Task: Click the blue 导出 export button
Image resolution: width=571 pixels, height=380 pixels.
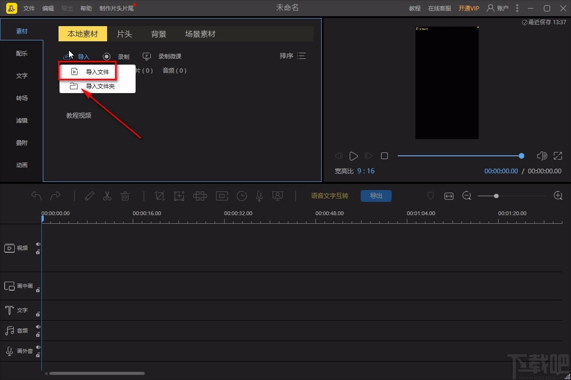Action: 376,196
